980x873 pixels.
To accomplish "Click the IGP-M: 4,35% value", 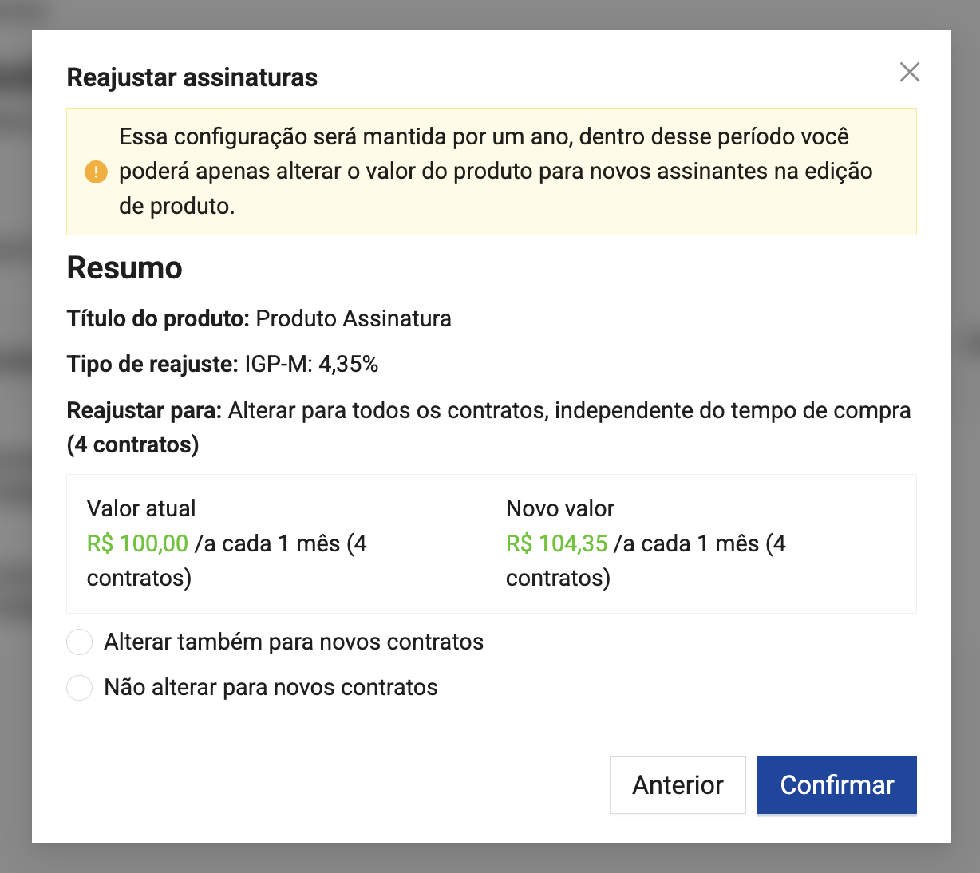I will [x=311, y=365].
